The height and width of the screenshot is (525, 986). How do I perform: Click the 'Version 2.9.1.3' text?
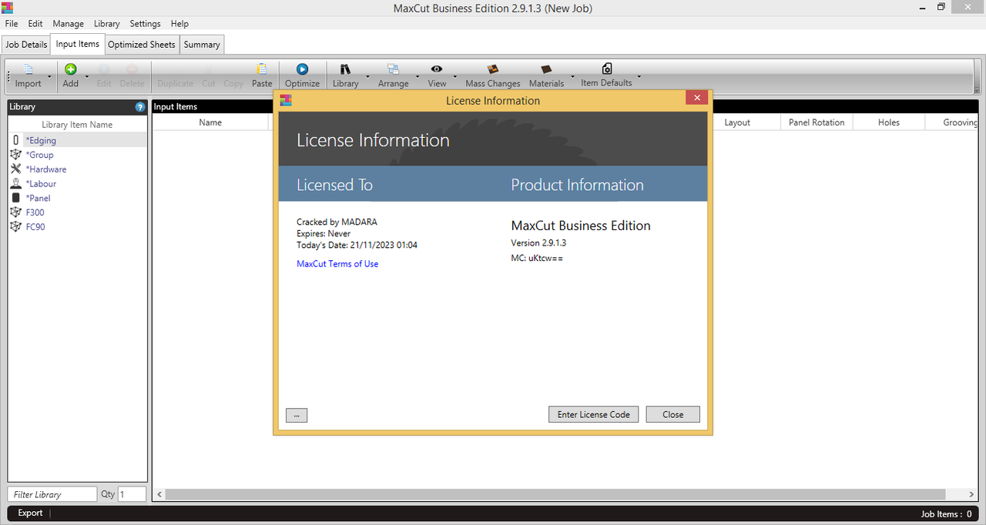[x=538, y=243]
